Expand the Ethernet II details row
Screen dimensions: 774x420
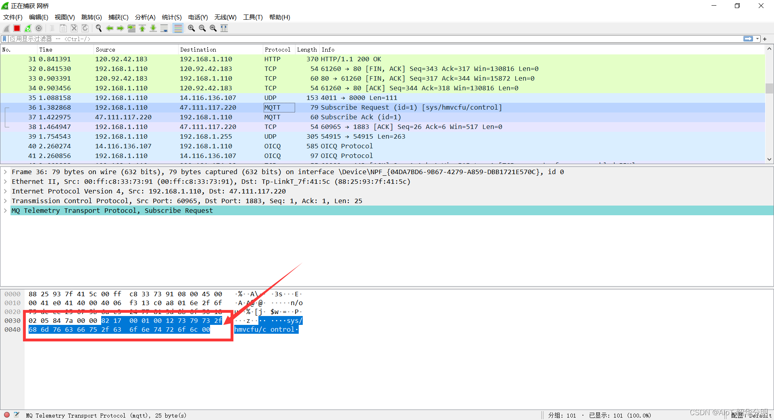coord(5,181)
